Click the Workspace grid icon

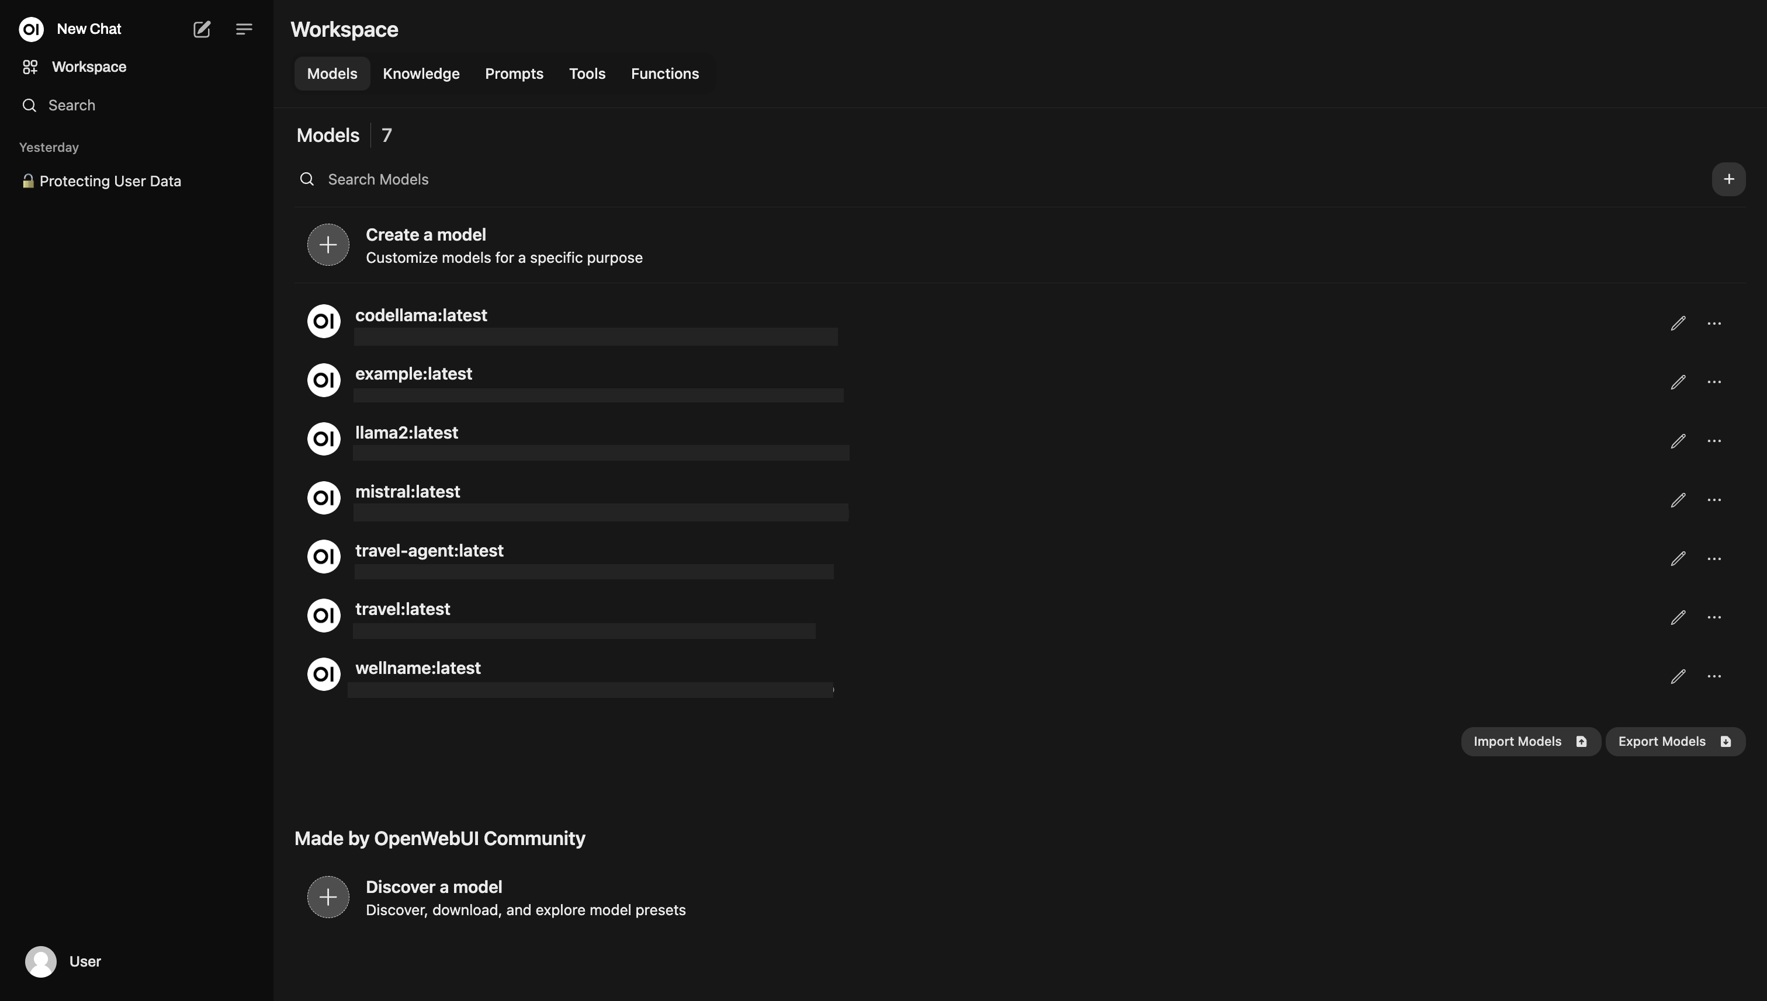point(30,67)
